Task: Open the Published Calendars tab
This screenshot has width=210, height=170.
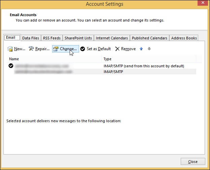Action: (x=149, y=38)
